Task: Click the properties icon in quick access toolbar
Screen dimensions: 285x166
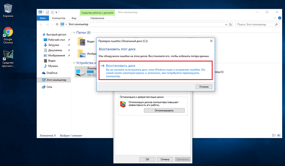Action: tap(47, 12)
